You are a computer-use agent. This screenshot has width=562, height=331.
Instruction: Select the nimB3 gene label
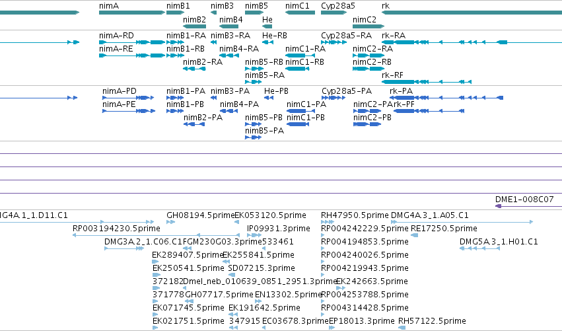pyautogui.click(x=222, y=6)
